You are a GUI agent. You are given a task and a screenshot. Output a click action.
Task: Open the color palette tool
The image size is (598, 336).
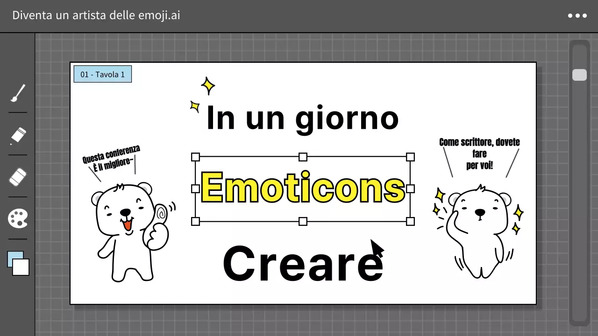pos(17,218)
